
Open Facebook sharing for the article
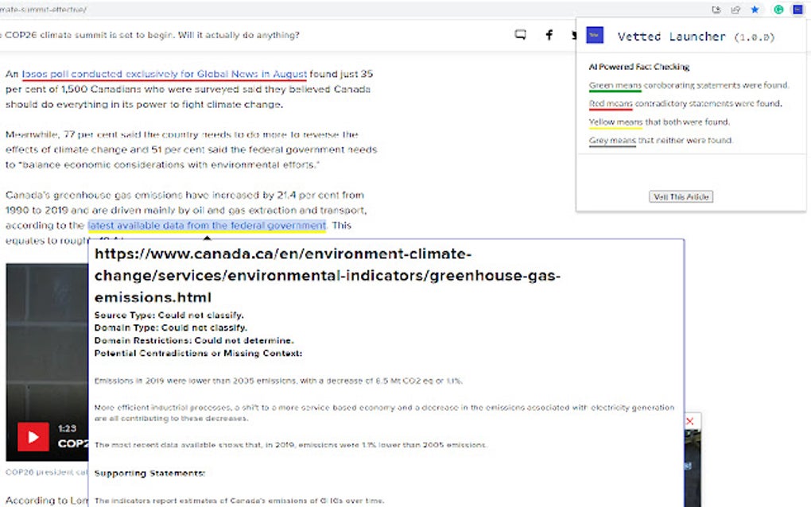[x=549, y=35]
